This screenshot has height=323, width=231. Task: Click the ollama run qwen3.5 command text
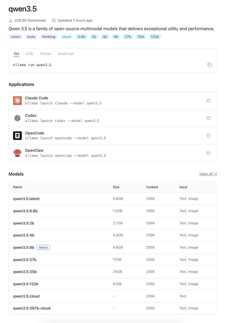(x=32, y=65)
